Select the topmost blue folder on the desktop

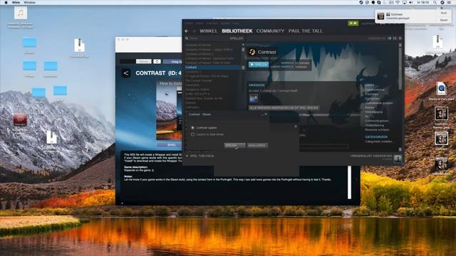pyautogui.click(x=30, y=43)
